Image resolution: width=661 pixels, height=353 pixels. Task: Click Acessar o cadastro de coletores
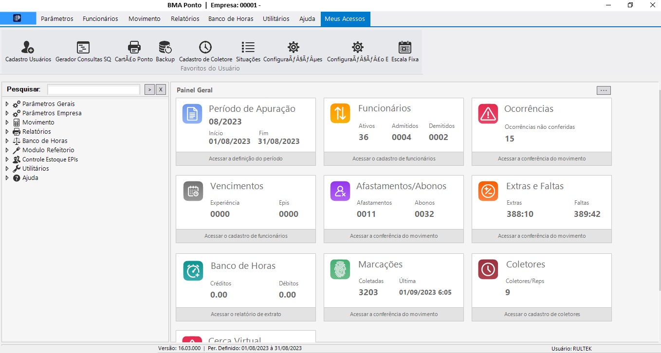[x=542, y=314]
